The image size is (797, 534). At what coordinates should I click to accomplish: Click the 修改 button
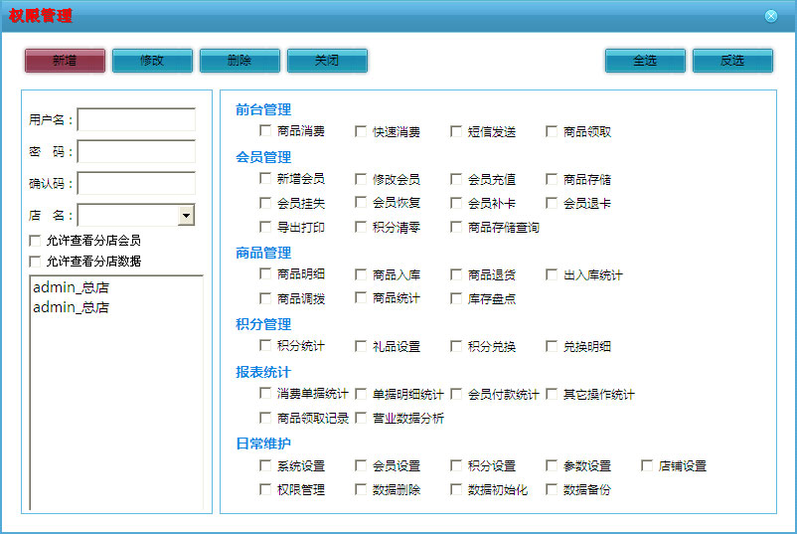pyautogui.click(x=152, y=61)
